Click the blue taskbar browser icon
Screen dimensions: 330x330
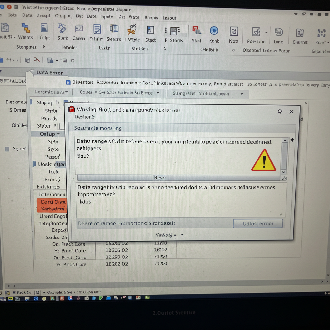tap(36, 298)
